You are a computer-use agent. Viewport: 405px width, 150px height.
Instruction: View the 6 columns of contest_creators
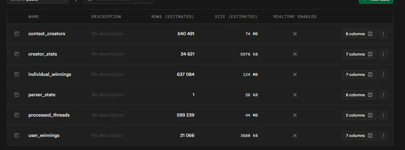359,34
